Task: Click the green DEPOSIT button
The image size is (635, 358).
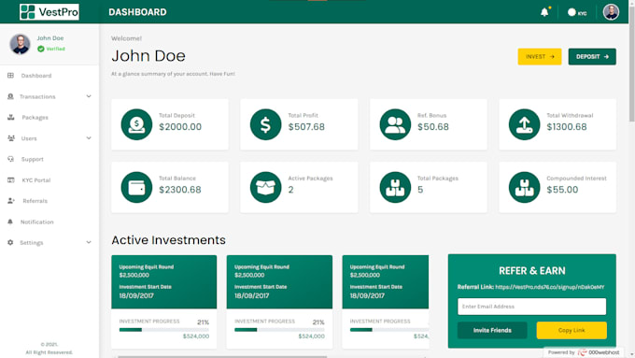Action: pos(592,57)
